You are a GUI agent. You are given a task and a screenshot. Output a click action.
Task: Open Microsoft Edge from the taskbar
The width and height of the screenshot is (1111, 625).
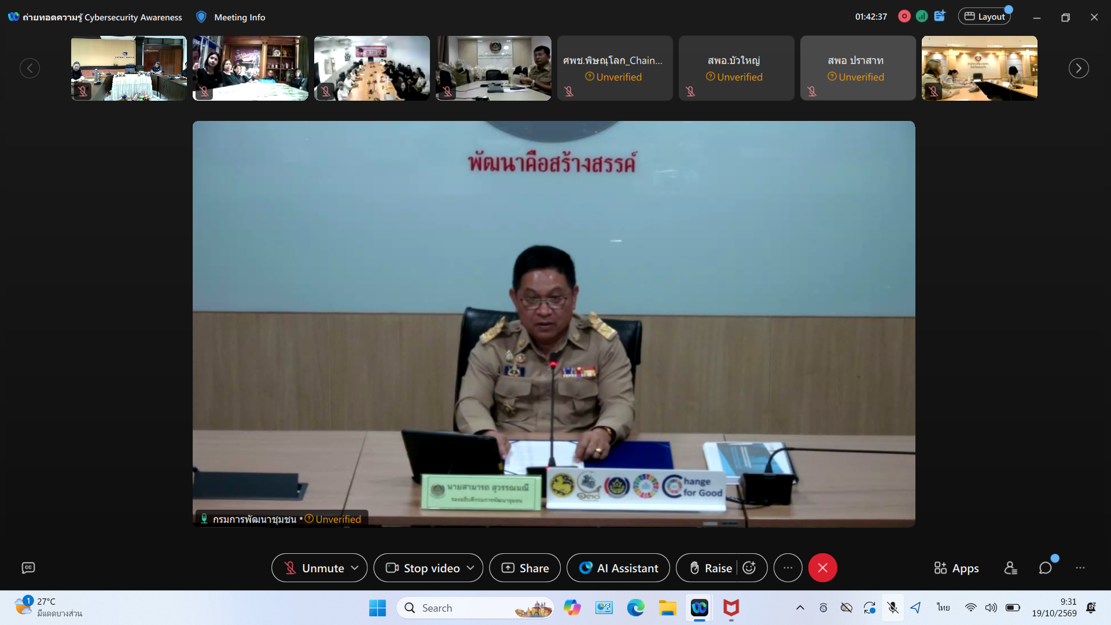635,608
